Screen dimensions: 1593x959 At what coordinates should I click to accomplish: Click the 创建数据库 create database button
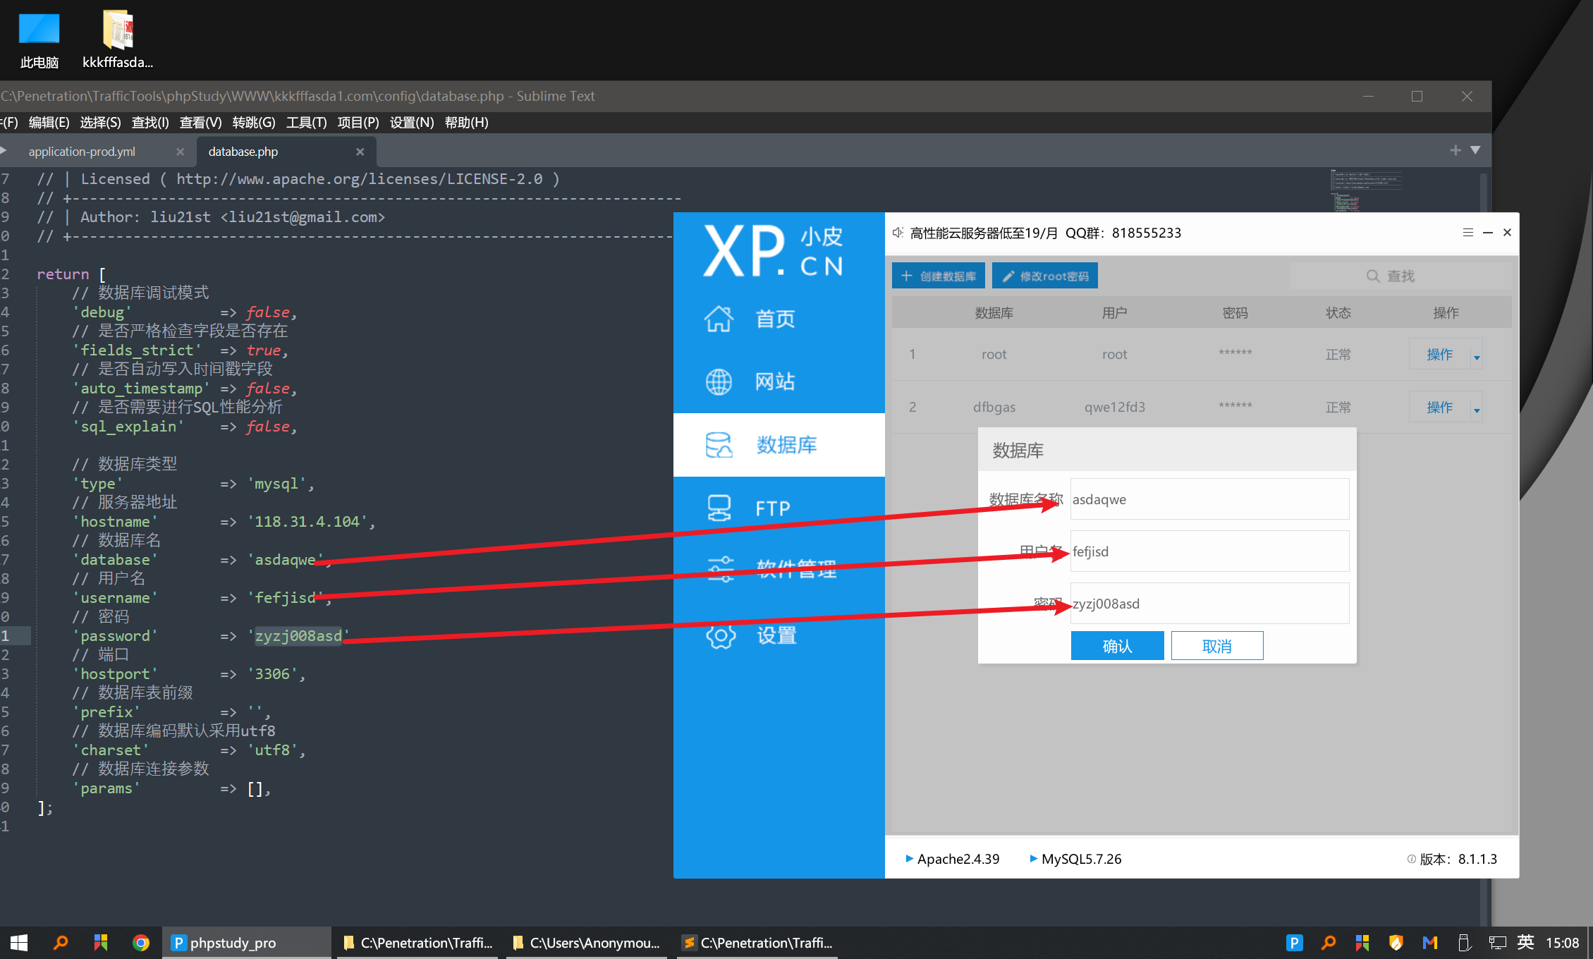click(x=939, y=276)
